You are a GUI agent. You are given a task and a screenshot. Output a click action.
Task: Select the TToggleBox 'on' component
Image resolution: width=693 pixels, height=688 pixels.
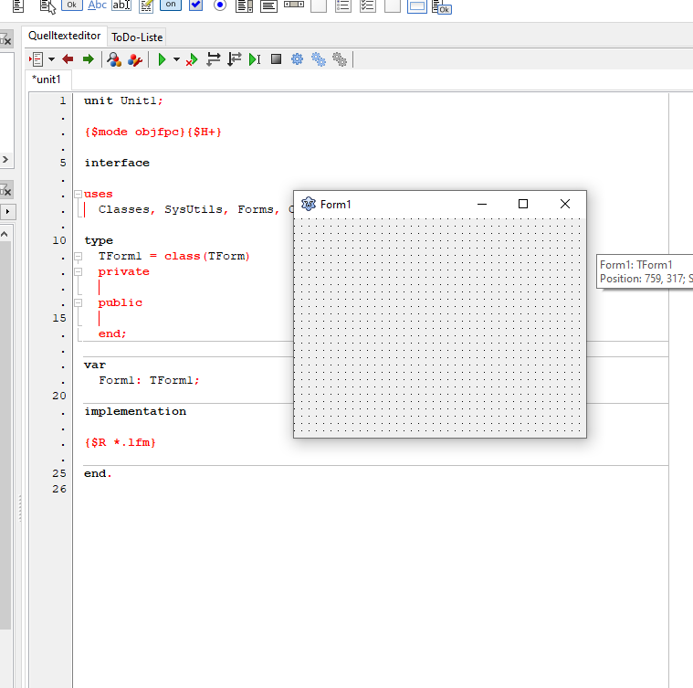171,5
